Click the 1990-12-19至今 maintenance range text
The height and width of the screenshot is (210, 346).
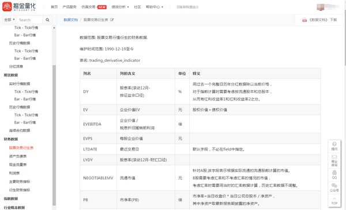119,49
